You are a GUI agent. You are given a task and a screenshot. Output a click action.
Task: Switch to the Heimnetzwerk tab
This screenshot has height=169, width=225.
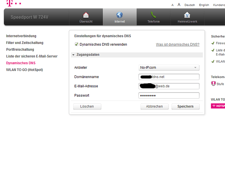(187, 17)
